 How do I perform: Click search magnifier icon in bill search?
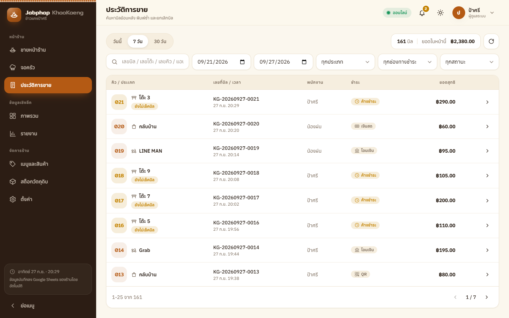[115, 62]
